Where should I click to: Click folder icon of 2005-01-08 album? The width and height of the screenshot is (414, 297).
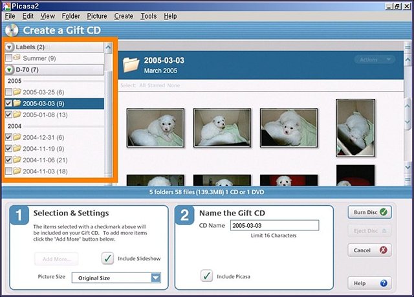click(x=17, y=115)
